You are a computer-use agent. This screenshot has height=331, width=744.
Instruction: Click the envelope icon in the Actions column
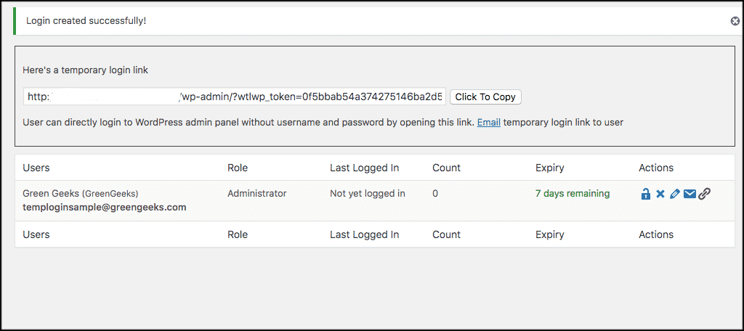pos(690,194)
